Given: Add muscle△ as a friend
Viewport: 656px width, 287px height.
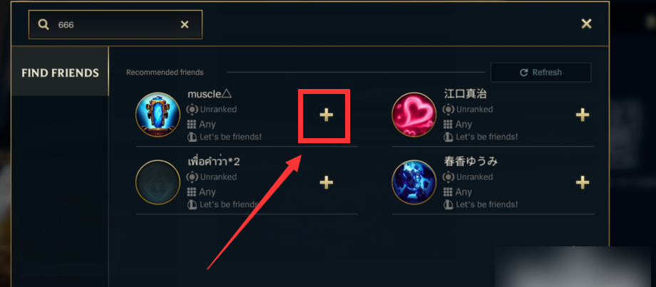Looking at the screenshot, I should click(x=327, y=115).
